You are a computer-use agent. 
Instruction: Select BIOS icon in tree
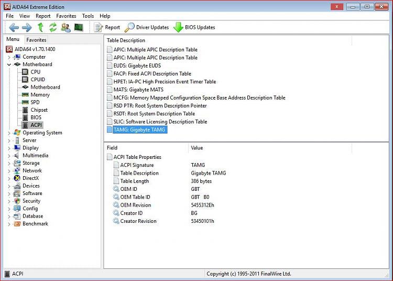(x=25, y=117)
